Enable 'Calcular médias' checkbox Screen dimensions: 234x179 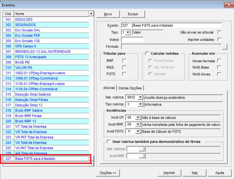[x=147, y=54]
